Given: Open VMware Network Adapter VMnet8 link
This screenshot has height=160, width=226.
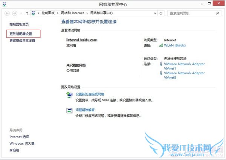Looking at the screenshot, I should click(x=184, y=75).
